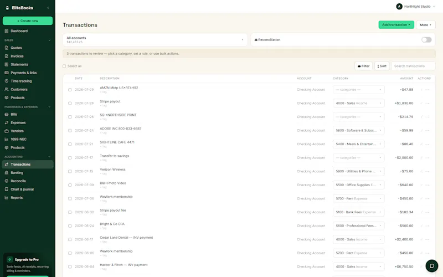Select the Transfer to savings checkbox
The width and height of the screenshot is (443, 277).
70,158
